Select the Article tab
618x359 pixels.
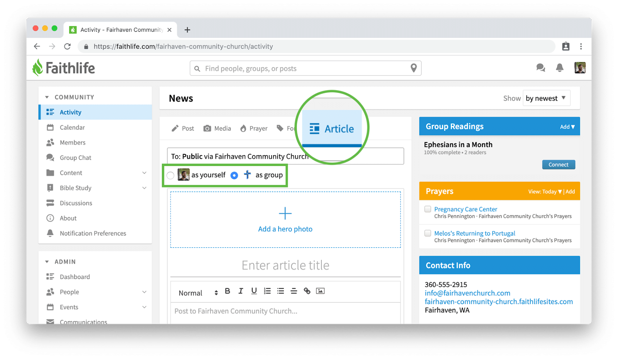pos(332,129)
